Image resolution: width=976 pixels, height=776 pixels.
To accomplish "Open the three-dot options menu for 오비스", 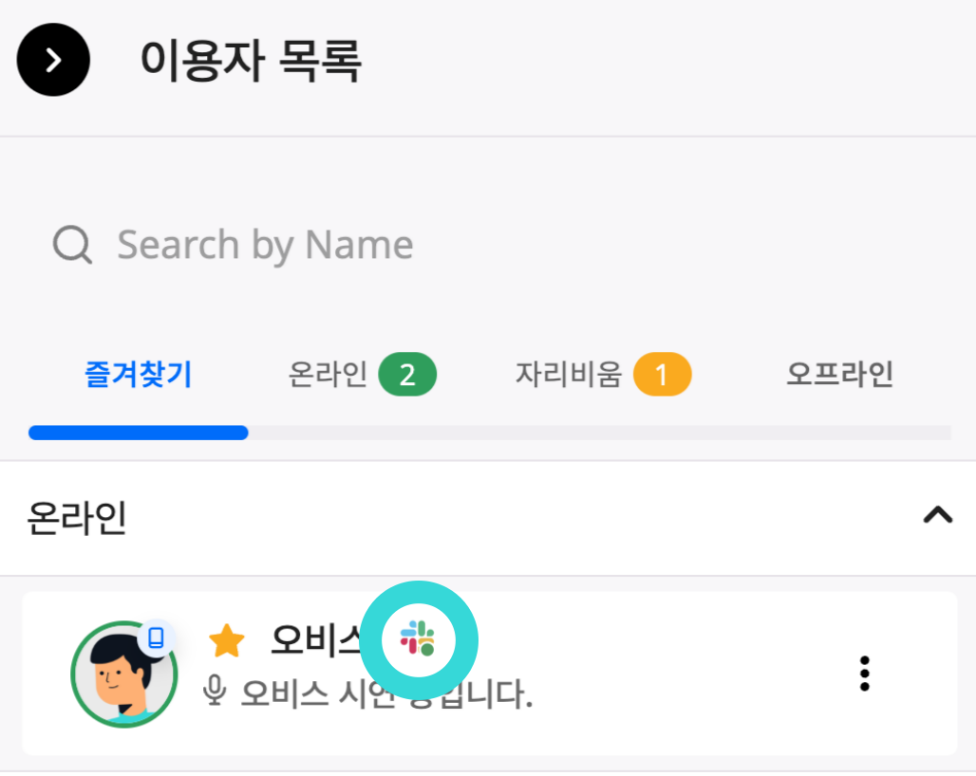I will tap(864, 674).
